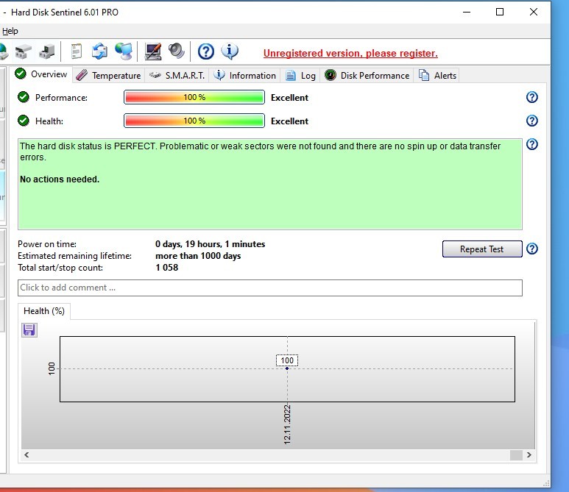The image size is (569, 492).
Task: Open the report document icon in toolbar
Action: (76, 51)
